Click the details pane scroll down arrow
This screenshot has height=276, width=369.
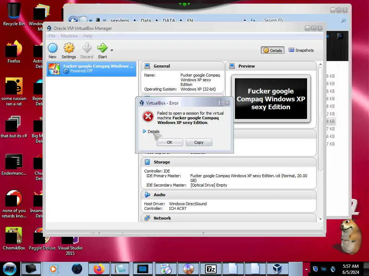pos(320,219)
